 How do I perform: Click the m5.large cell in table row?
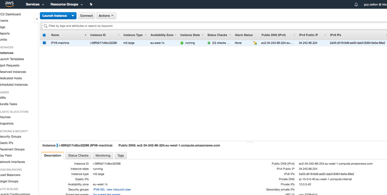tap(129, 43)
